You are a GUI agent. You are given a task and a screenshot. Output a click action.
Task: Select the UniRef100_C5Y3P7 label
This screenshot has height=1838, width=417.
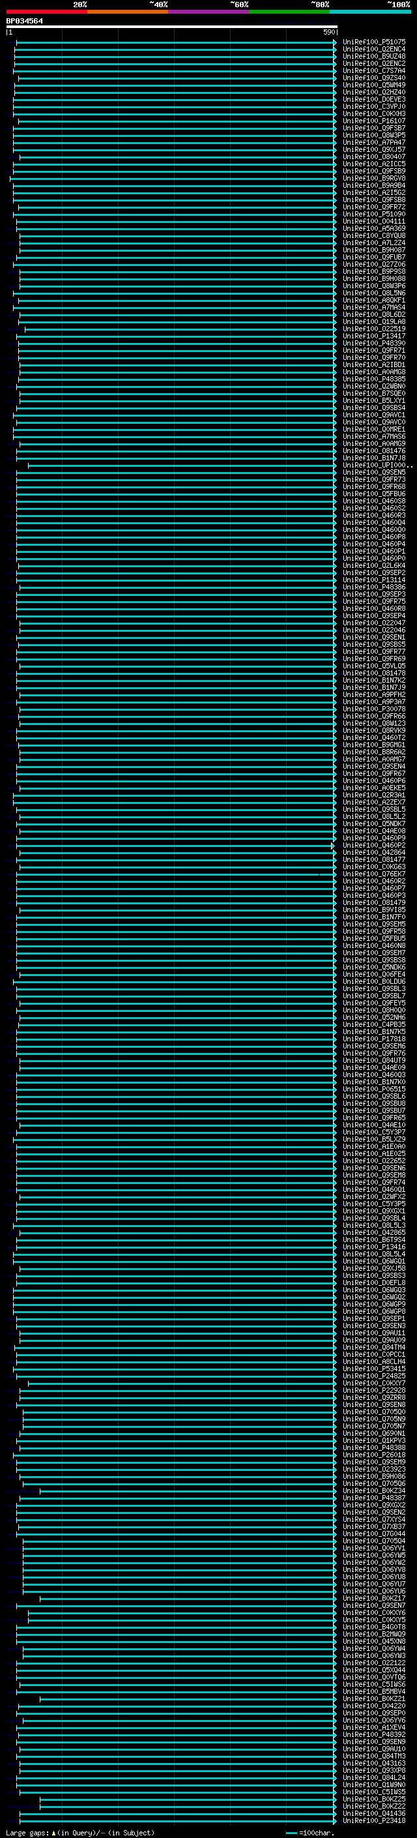373,1133
